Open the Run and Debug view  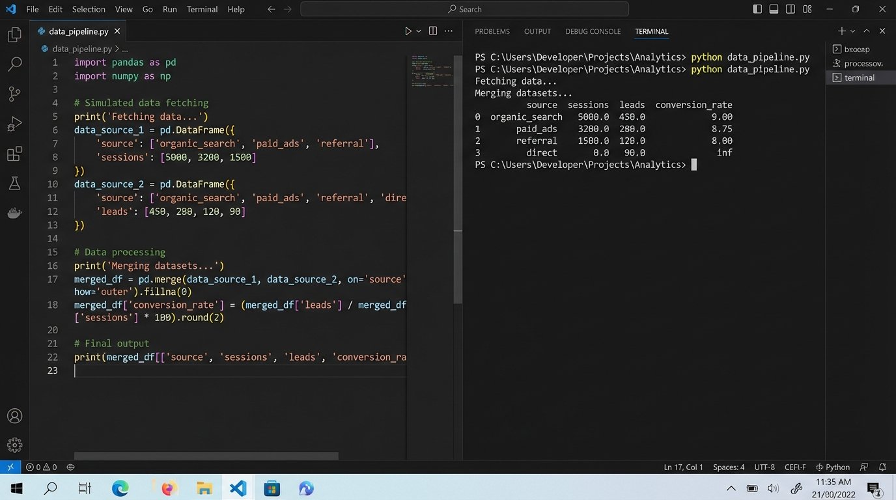[x=14, y=124]
